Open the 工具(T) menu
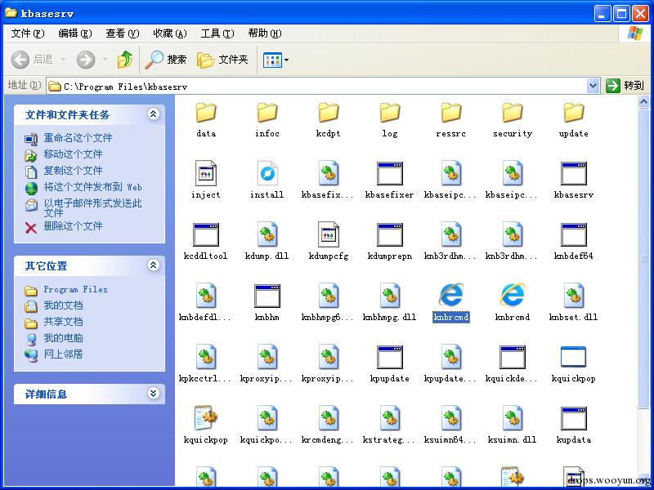 click(217, 33)
